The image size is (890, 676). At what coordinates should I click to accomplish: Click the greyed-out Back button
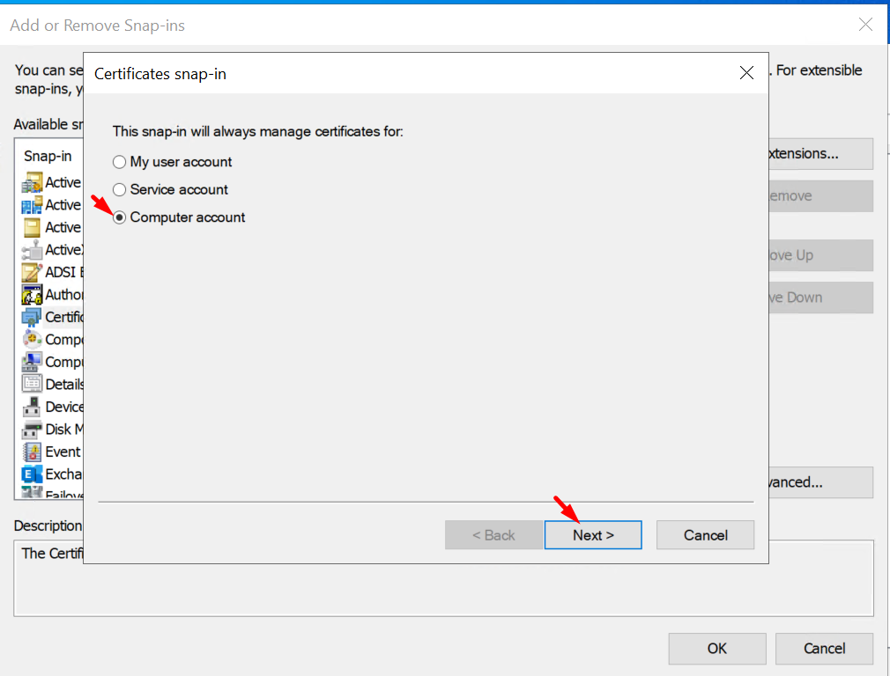coord(493,535)
